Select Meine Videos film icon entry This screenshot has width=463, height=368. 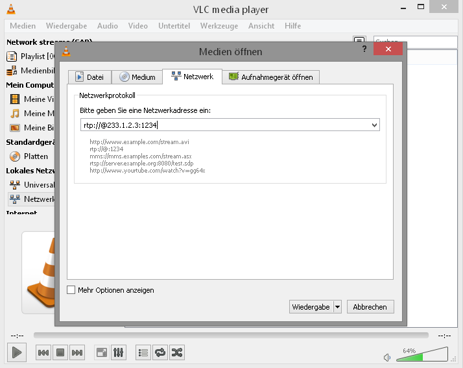click(x=32, y=99)
